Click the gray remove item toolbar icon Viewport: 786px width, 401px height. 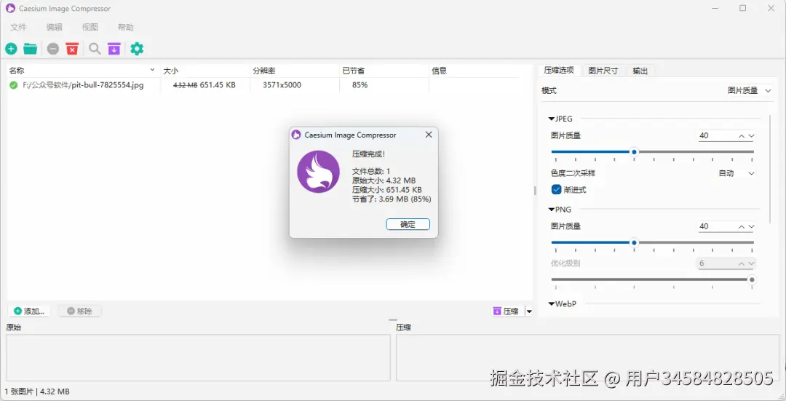(x=53, y=49)
